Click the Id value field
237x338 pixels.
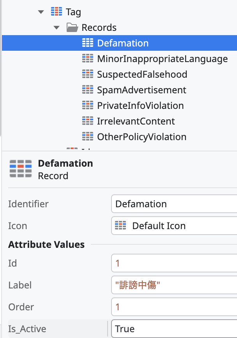[174, 263]
